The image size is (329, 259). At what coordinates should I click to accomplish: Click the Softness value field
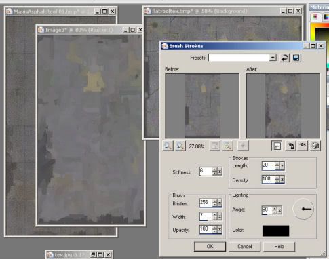tap(206, 172)
